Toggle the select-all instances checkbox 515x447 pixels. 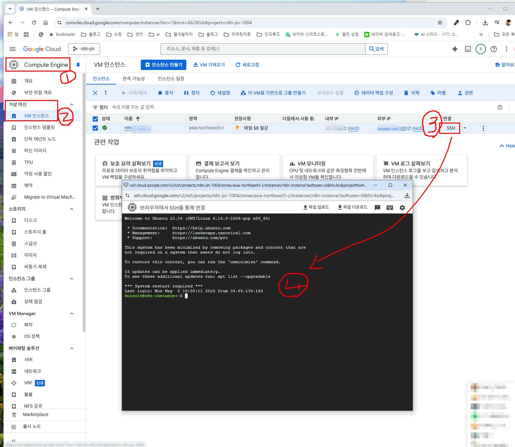pyautogui.click(x=95, y=119)
